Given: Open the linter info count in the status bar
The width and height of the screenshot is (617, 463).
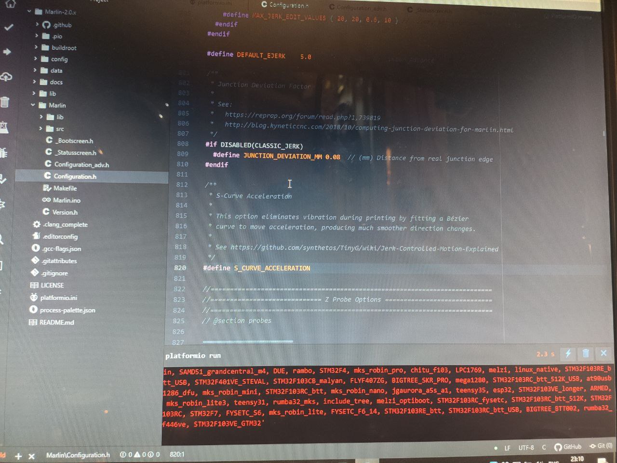Looking at the screenshot, I should 154,454.
